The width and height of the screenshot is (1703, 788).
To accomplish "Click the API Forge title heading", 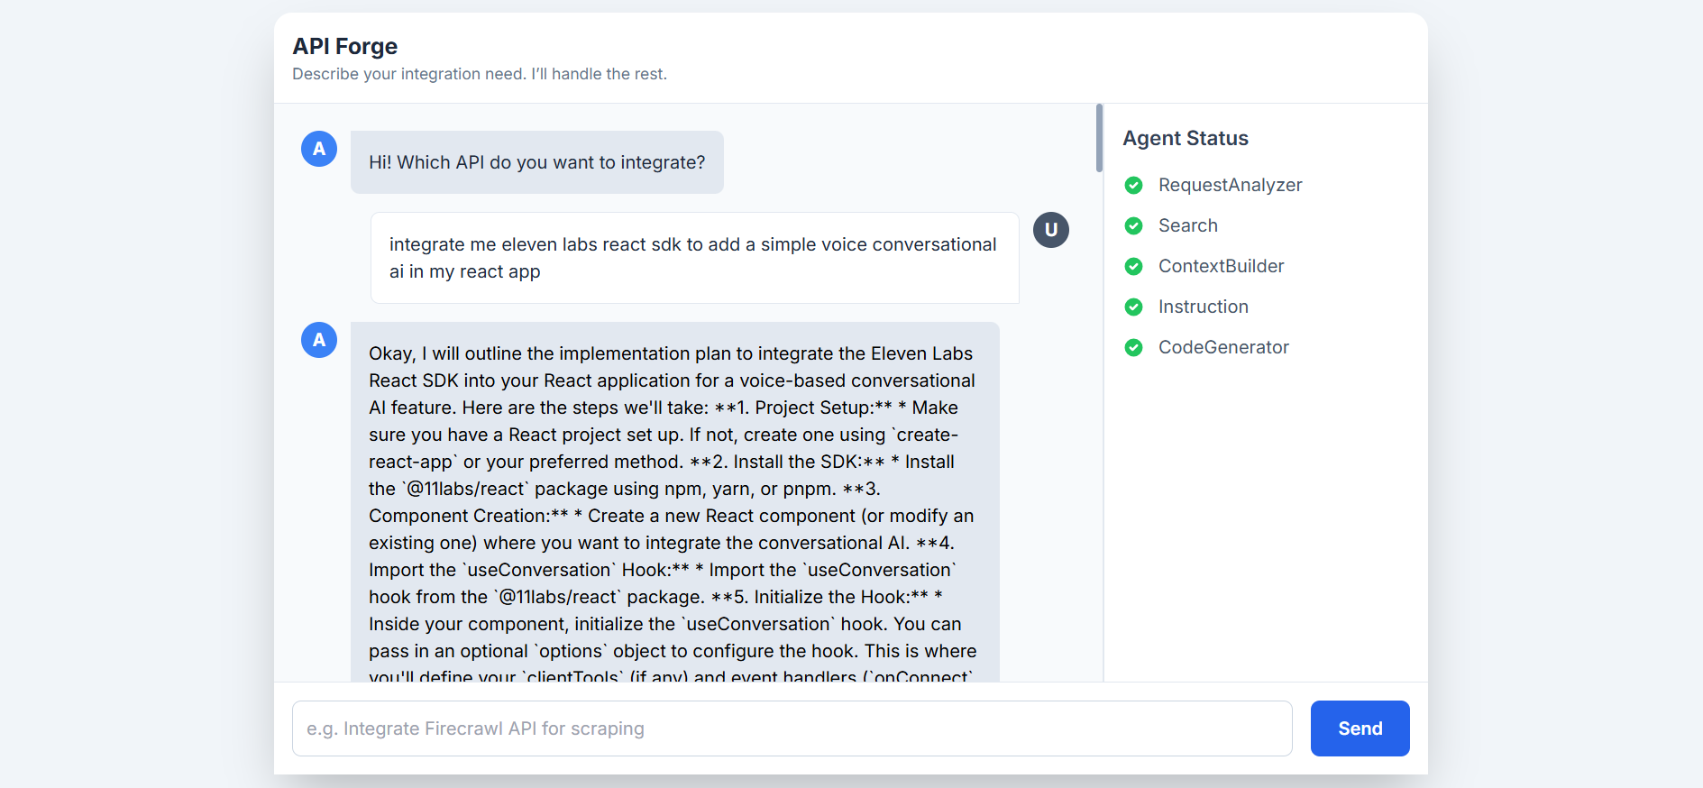I will pyautogui.click(x=345, y=46).
